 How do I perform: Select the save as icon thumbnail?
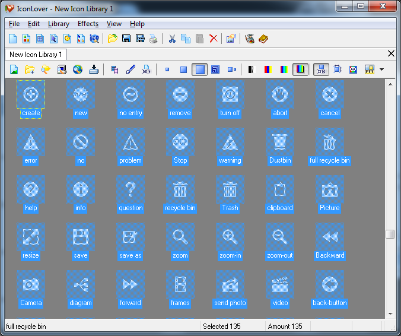(x=131, y=237)
